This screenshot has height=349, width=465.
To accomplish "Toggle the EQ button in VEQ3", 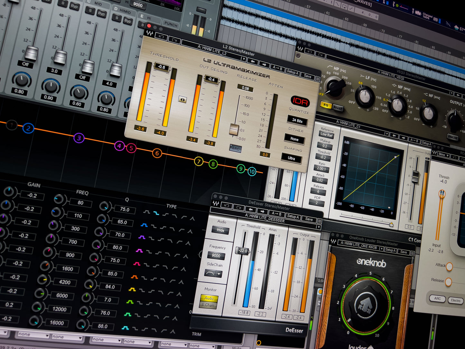I will tap(326, 105).
